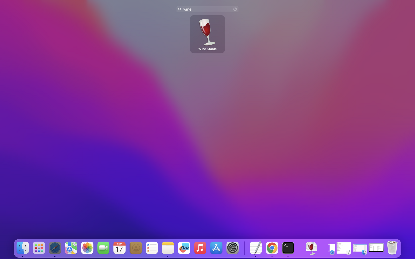
Task: Restore the minimized Safari window
Action: (x=331, y=249)
